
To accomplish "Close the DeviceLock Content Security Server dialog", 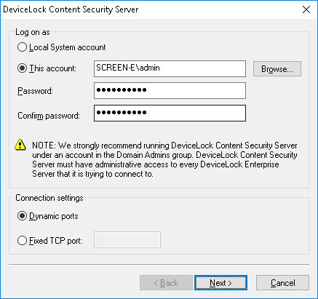I will 306,9.
